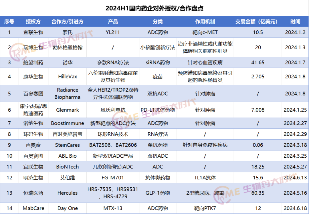This screenshot has height=214, width=309.
Task: Select the cell '新型靶点的ADC疗法'
Action: click(113, 123)
